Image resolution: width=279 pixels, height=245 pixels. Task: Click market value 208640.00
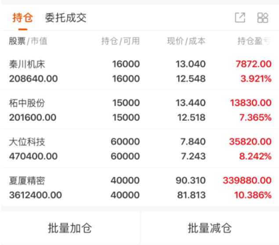[33, 79]
